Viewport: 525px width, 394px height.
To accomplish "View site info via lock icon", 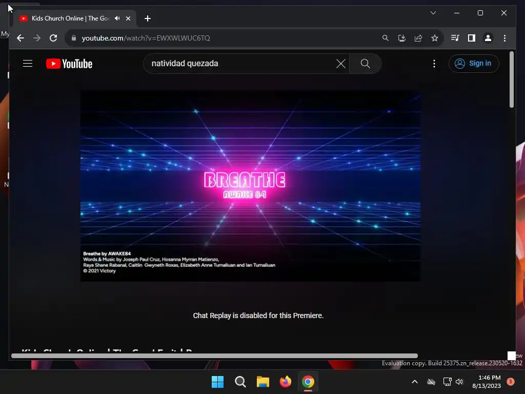I will click(74, 38).
